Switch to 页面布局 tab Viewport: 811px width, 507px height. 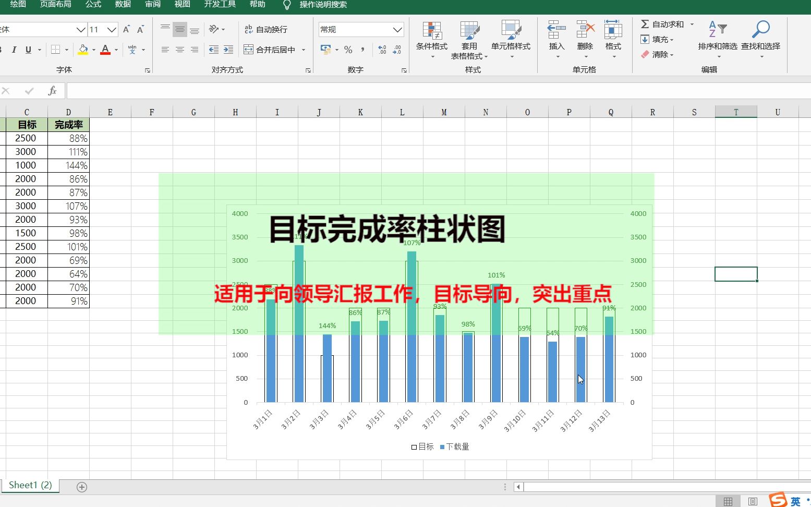(56, 4)
